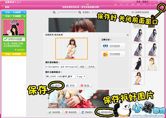166x118 pixels.
Task: Click 文件夹 folder button
Action: coord(91,67)
